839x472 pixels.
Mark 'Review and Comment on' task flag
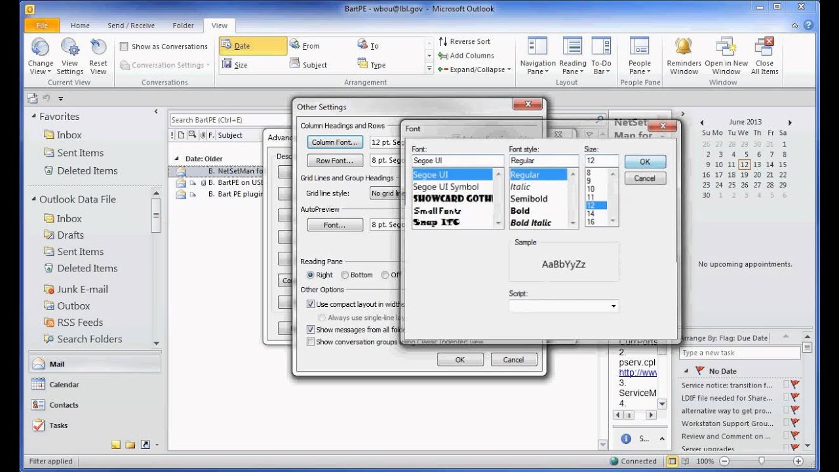[x=795, y=436]
